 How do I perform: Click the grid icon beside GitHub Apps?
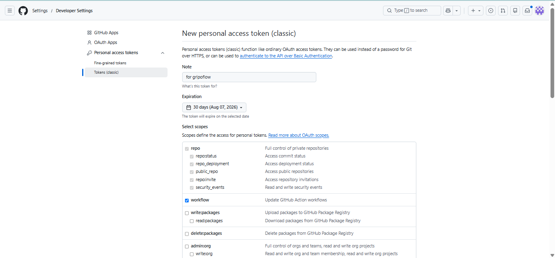[x=89, y=33]
